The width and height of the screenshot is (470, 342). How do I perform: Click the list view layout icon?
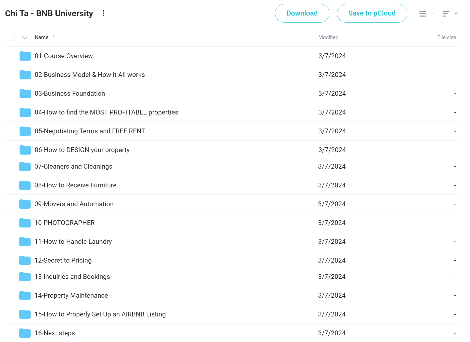(423, 14)
